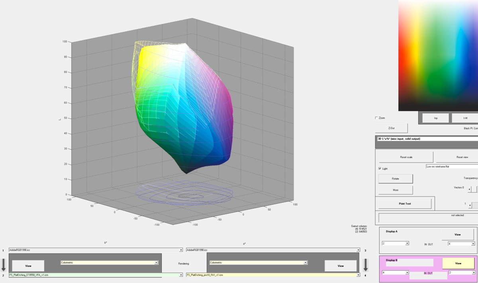Click the Print Test button

click(x=405, y=203)
